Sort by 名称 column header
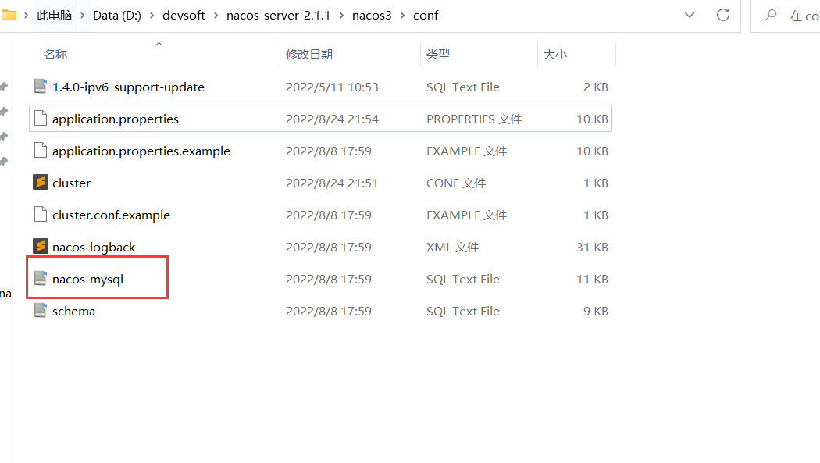This screenshot has height=463, width=820. click(55, 55)
